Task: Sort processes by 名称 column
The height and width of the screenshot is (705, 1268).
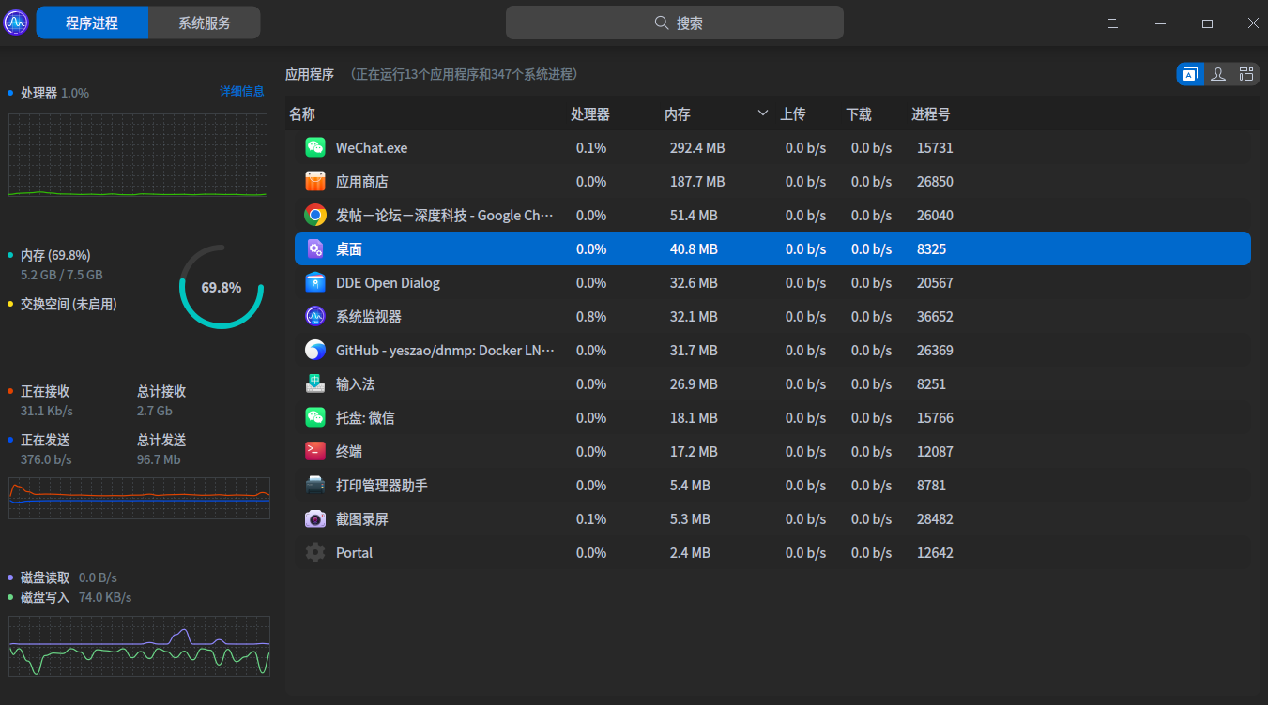Action: [302, 114]
